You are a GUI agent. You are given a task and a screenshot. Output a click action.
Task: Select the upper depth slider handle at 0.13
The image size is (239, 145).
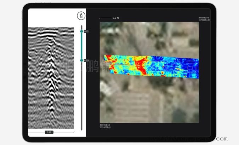click(81, 31)
